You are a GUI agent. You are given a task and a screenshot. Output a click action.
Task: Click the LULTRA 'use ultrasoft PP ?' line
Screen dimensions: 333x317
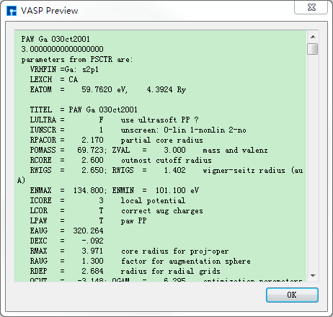[114, 120]
